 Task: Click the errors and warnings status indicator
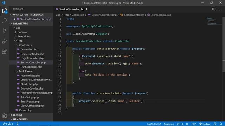(8, 124)
